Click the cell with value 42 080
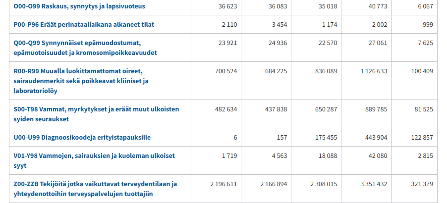This screenshot has width=447, height=203. click(377, 155)
